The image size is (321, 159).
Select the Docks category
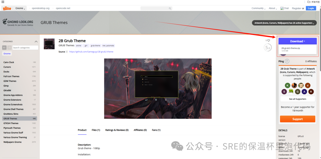(20, 72)
